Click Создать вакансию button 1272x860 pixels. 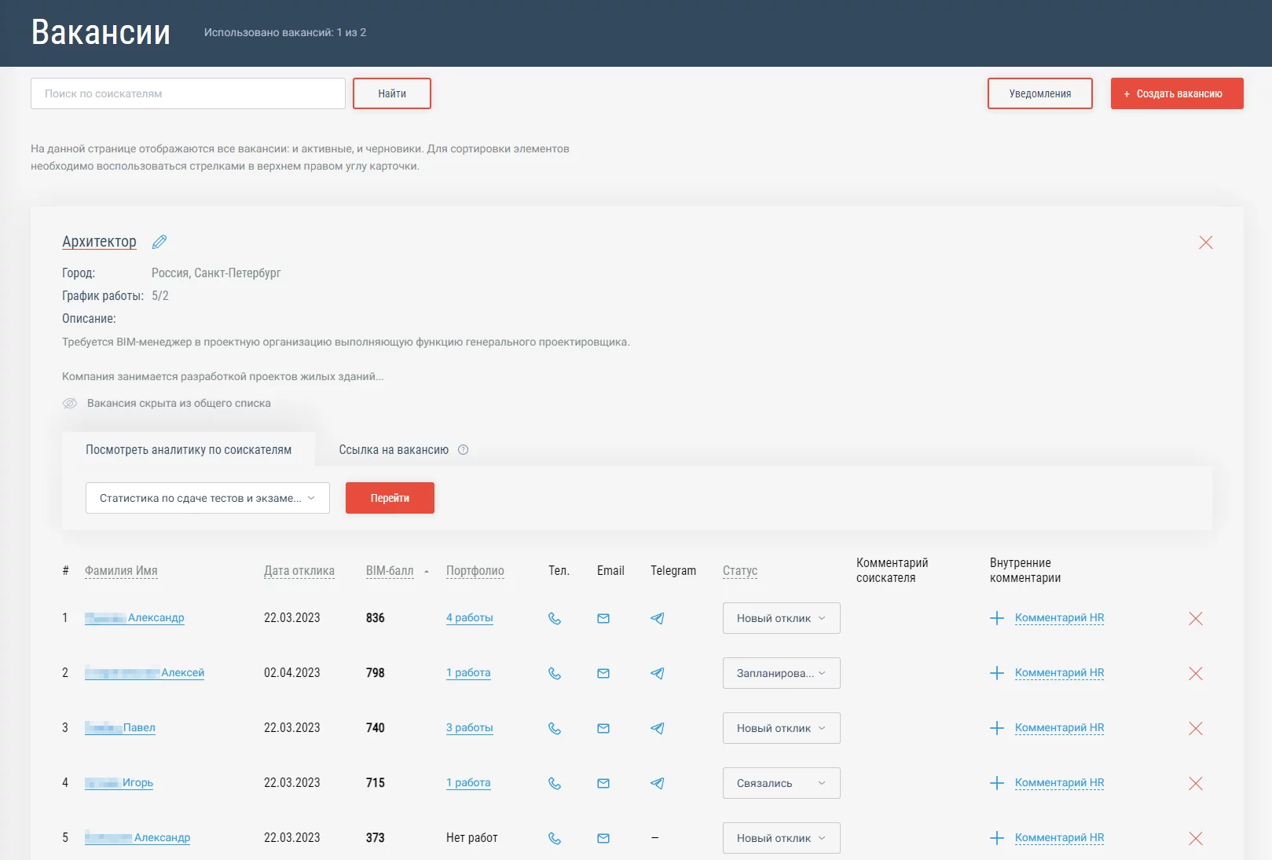[x=1177, y=93]
